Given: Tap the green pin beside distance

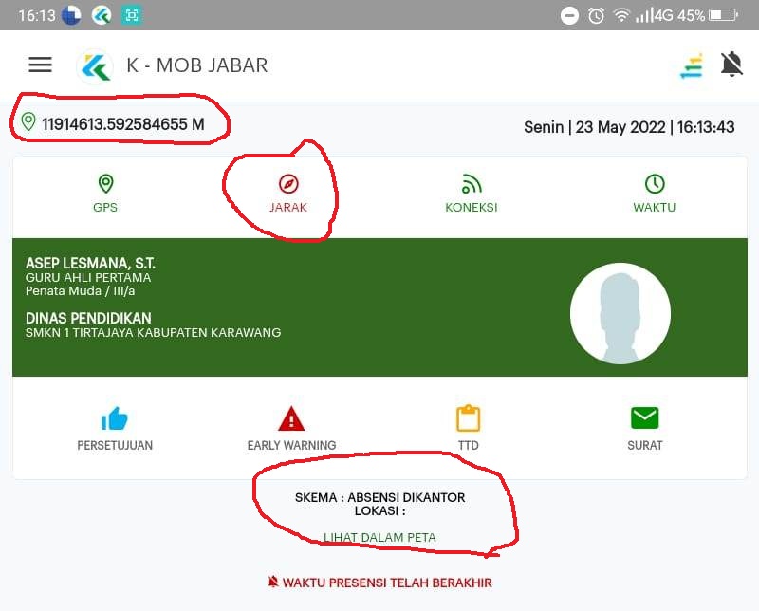Looking at the screenshot, I should click(x=28, y=121).
